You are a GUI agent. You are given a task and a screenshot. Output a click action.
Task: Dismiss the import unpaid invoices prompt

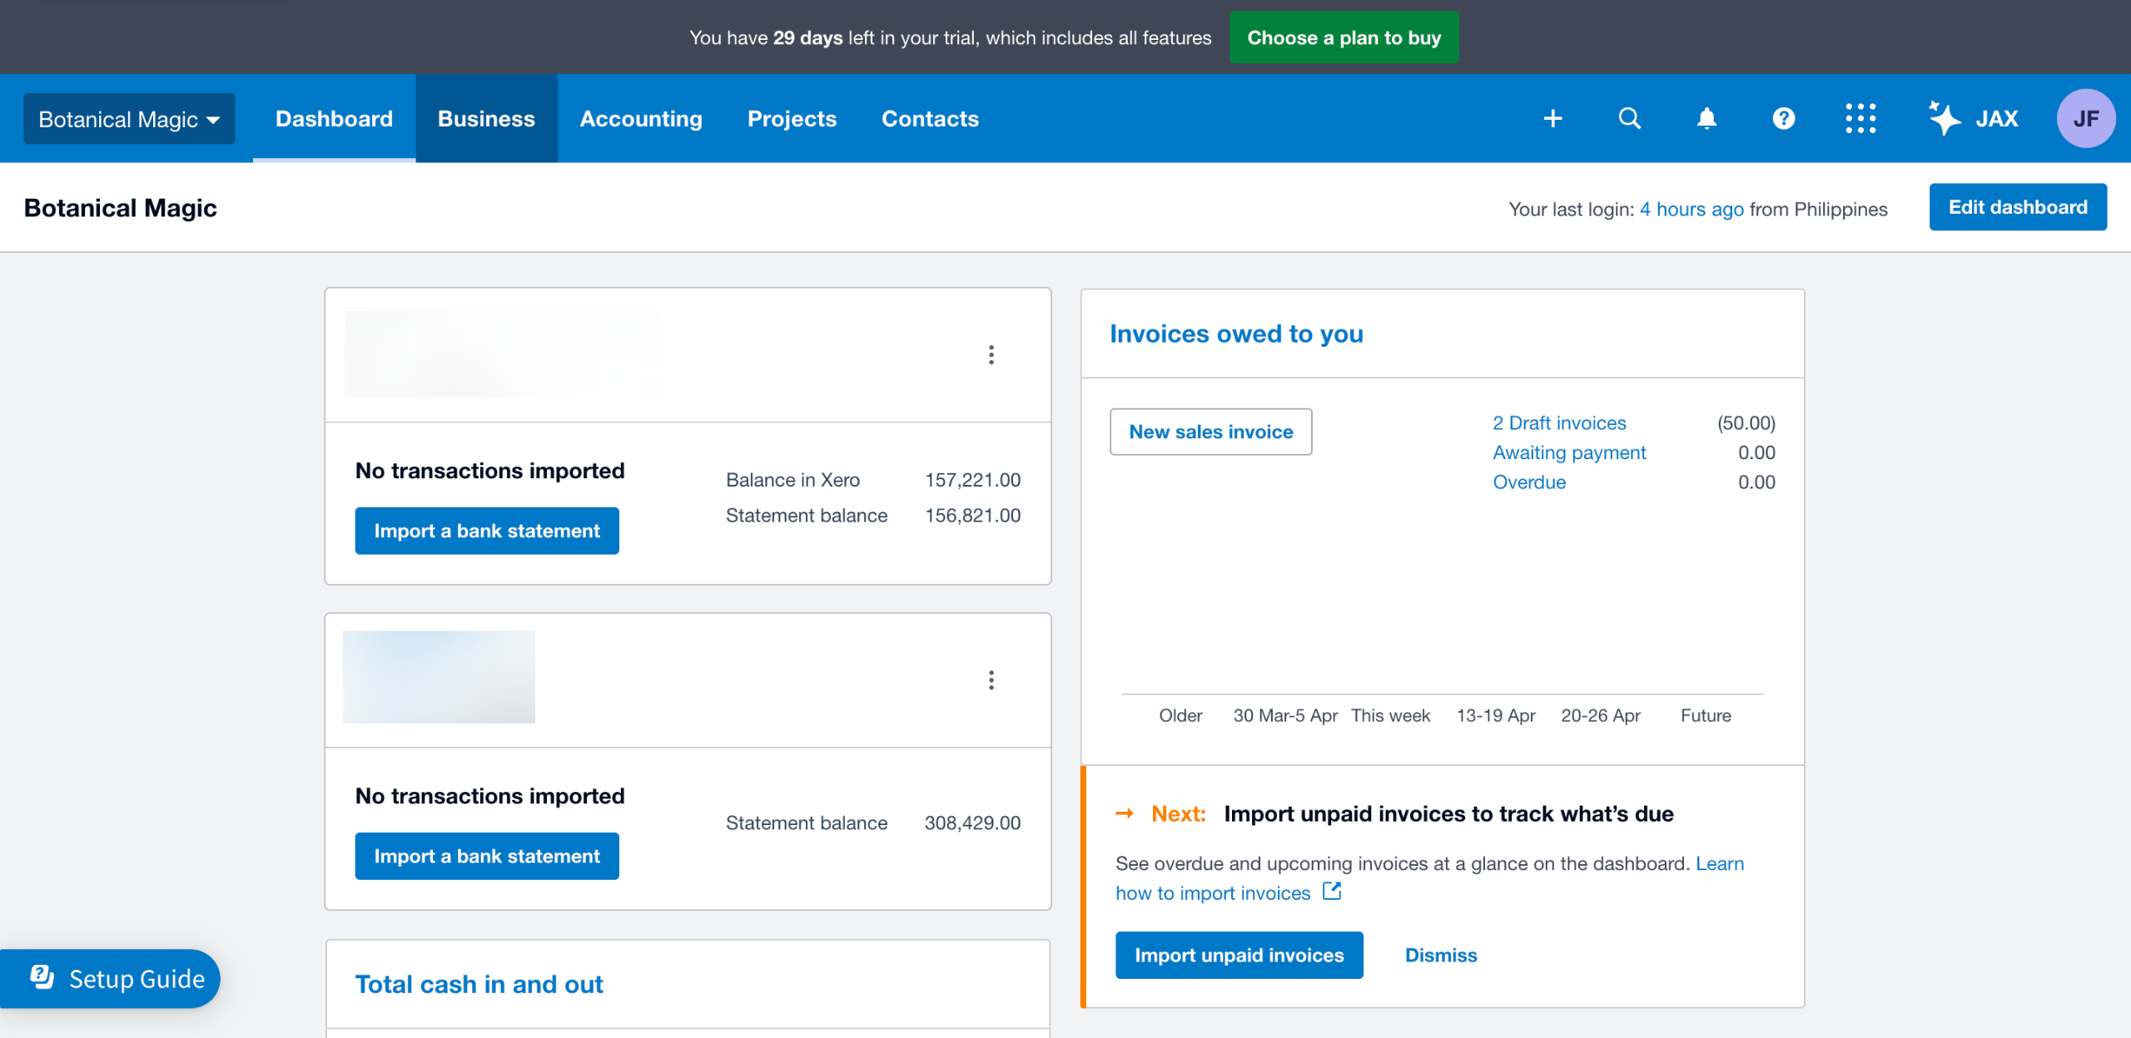(x=1440, y=955)
